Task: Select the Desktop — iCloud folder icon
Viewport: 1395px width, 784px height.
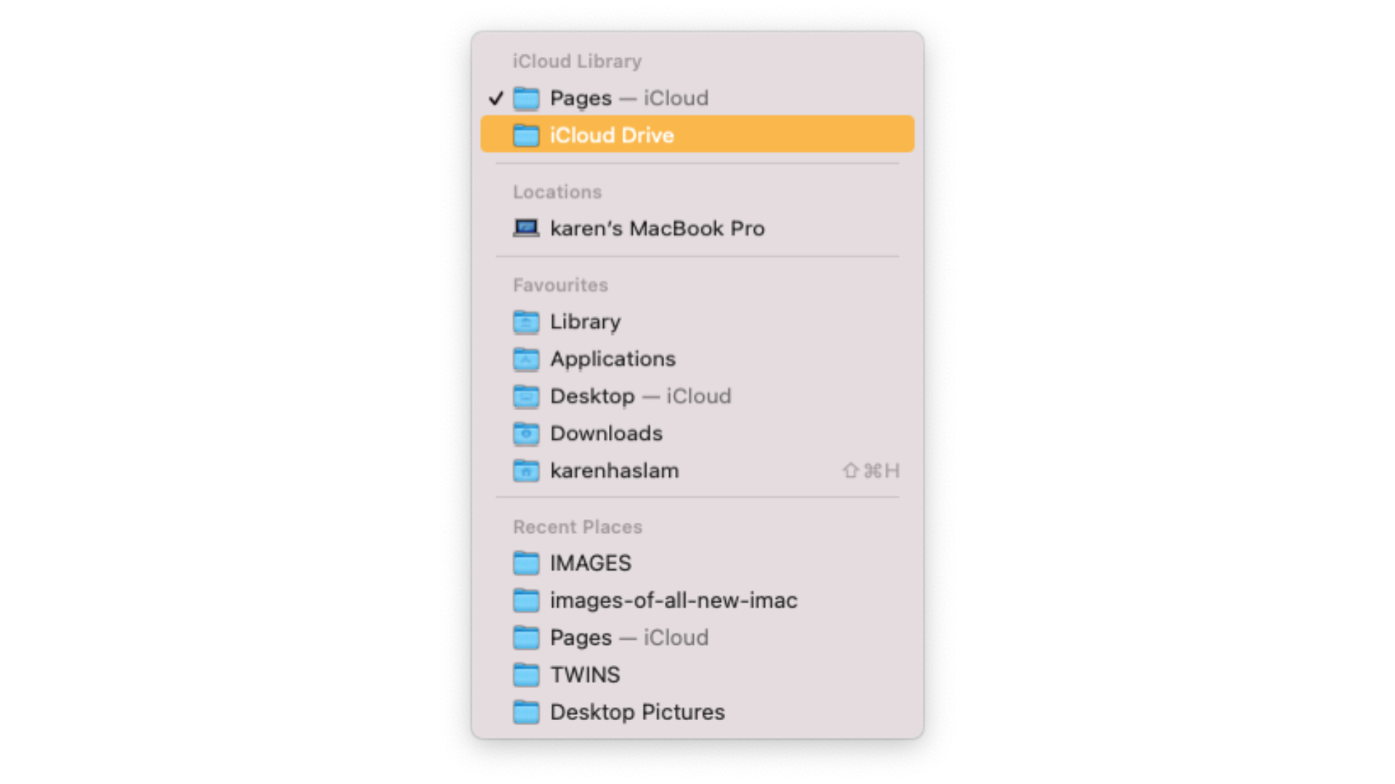Action: point(527,396)
